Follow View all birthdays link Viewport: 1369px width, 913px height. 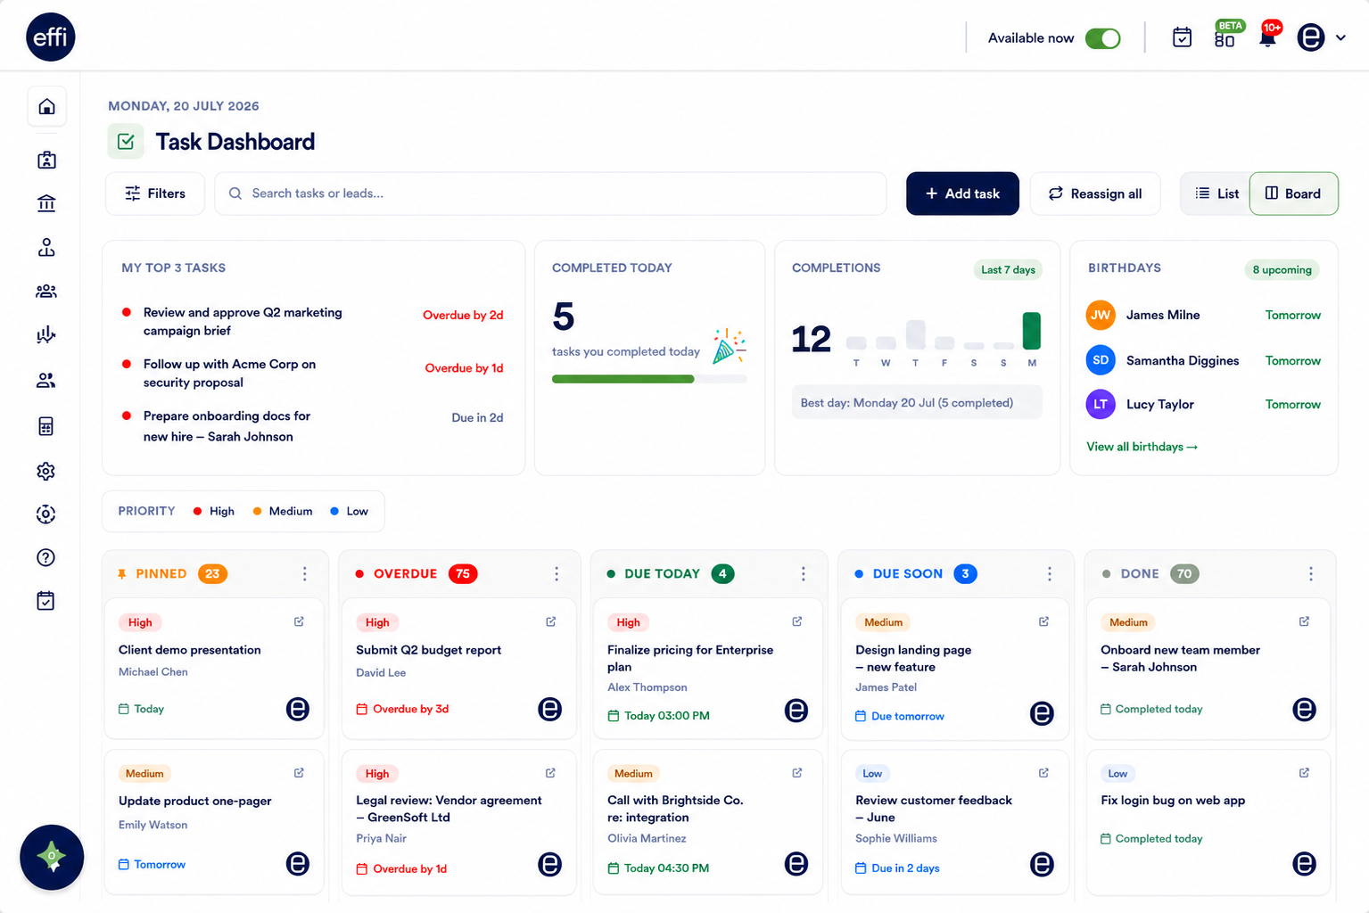point(1142,447)
